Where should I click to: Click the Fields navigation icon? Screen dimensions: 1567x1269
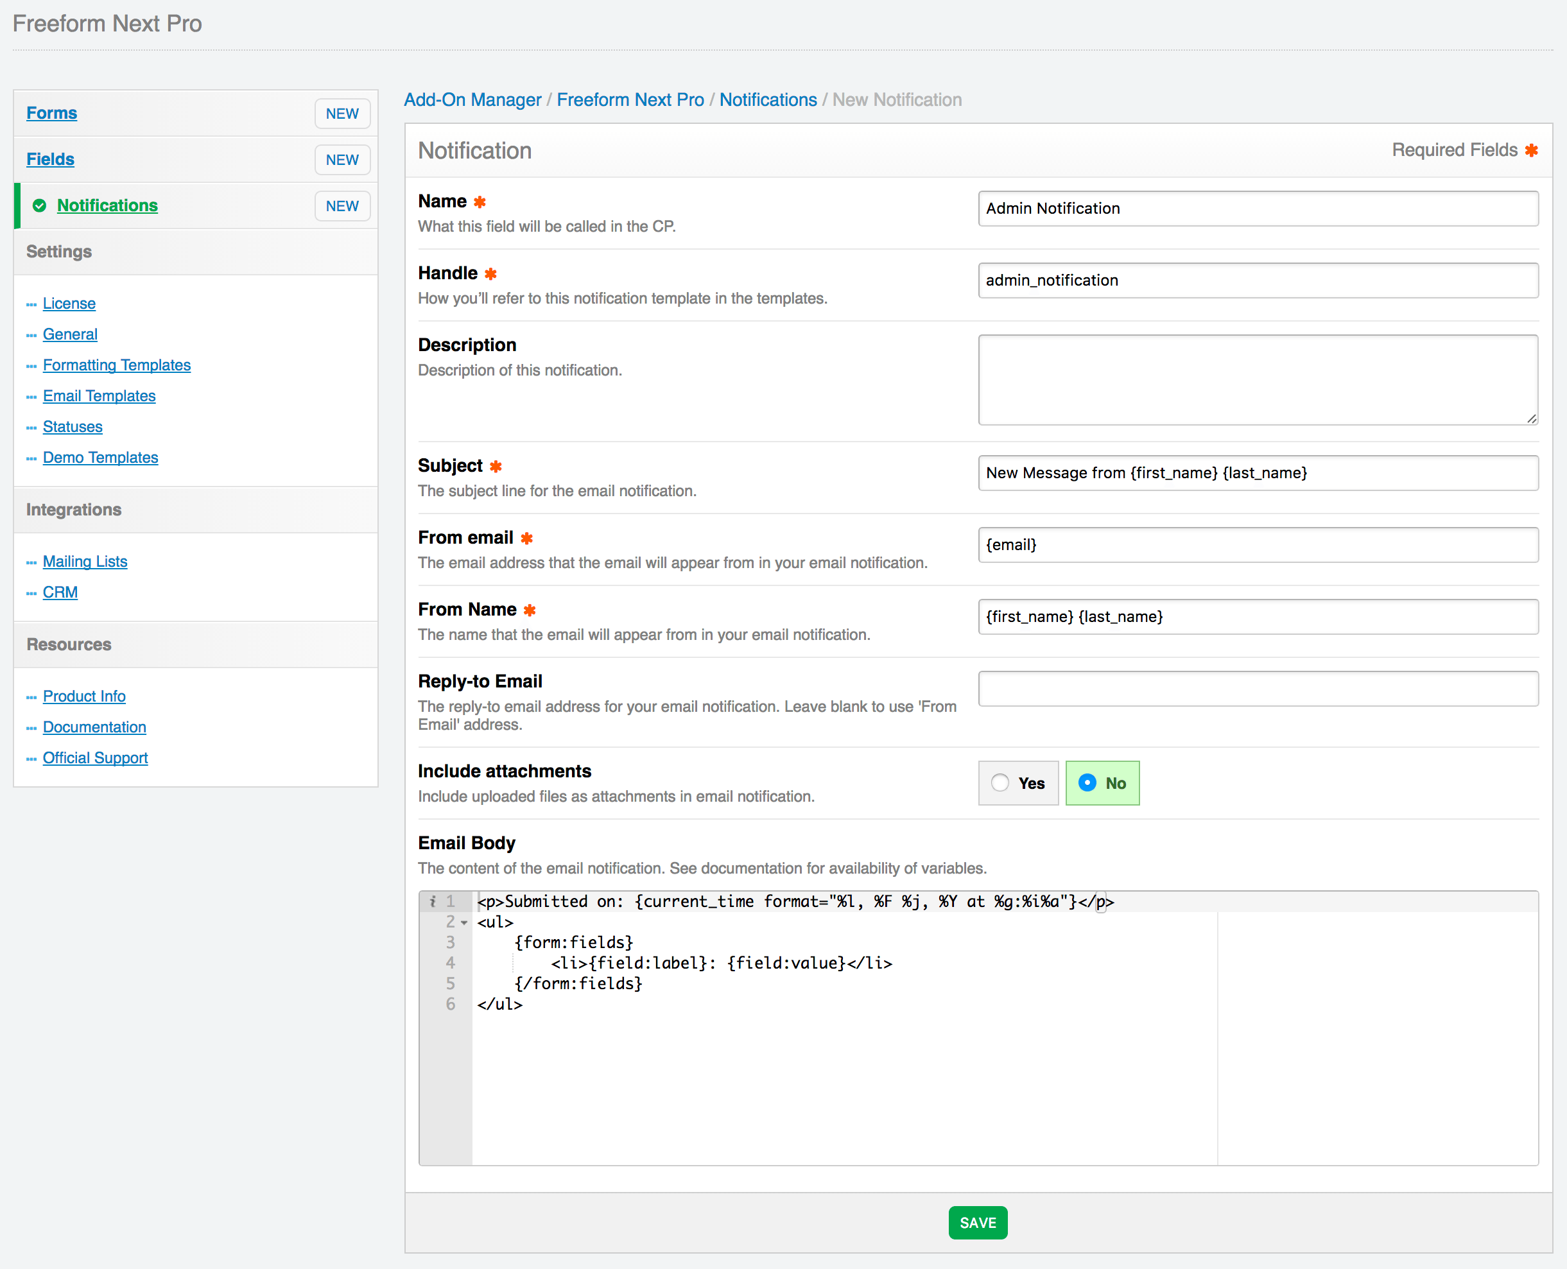(x=52, y=158)
